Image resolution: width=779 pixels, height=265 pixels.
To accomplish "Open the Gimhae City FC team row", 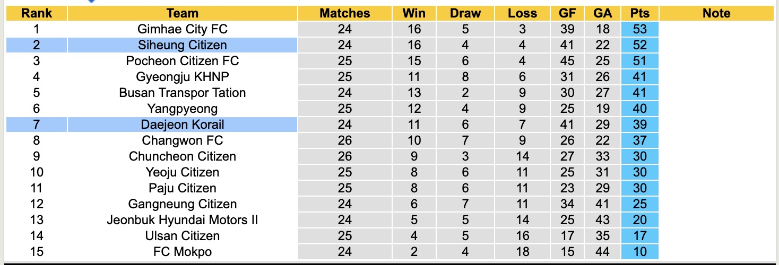I will (182, 29).
